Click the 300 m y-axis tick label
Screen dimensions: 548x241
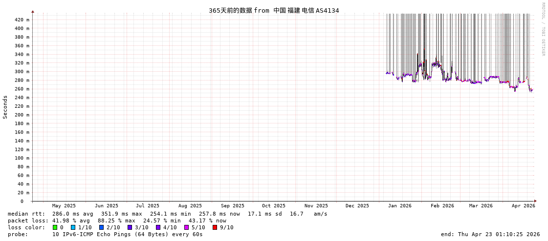tap(22, 72)
